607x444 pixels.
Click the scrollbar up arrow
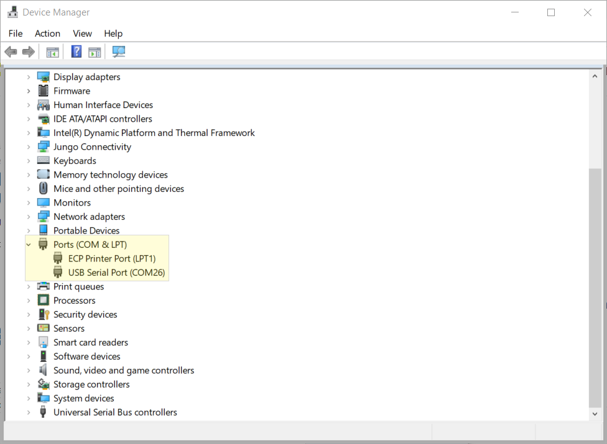[x=595, y=76]
